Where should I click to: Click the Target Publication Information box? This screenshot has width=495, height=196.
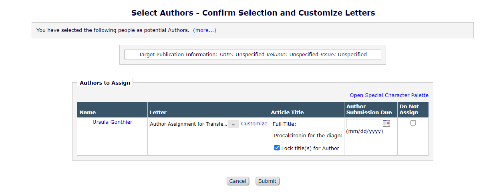pos(253,55)
